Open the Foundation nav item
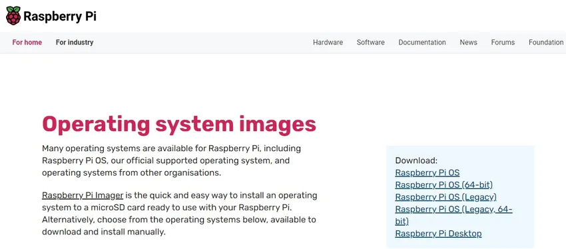The image size is (566, 249). point(546,42)
